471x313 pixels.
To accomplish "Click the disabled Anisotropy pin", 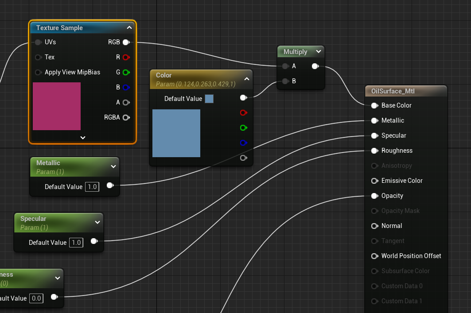I will pyautogui.click(x=374, y=166).
